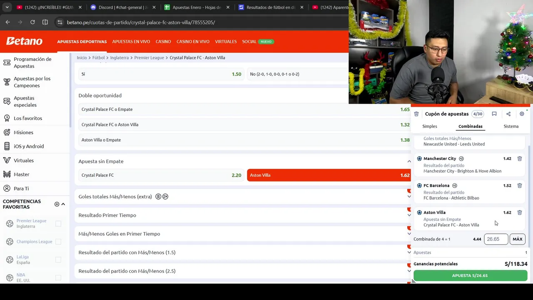Select Sí option at 1.50

pos(161,74)
